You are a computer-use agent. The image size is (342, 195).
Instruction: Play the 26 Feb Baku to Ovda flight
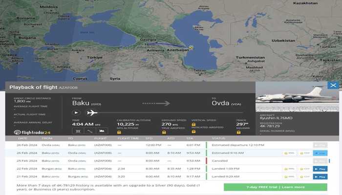click(x=321, y=153)
